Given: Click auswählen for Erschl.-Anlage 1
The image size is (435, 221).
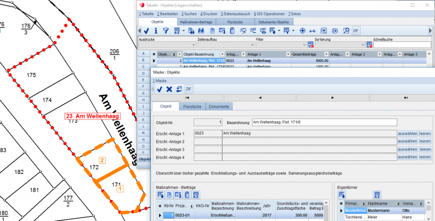Looking at the screenshot, I should tap(407, 134).
